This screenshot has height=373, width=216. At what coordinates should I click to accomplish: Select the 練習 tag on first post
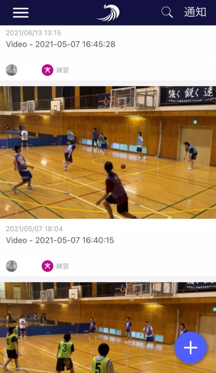(x=63, y=70)
